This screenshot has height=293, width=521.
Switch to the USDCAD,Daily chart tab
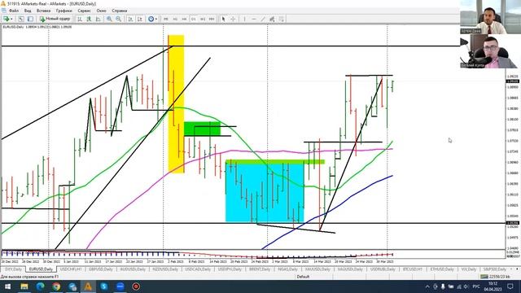(198, 269)
